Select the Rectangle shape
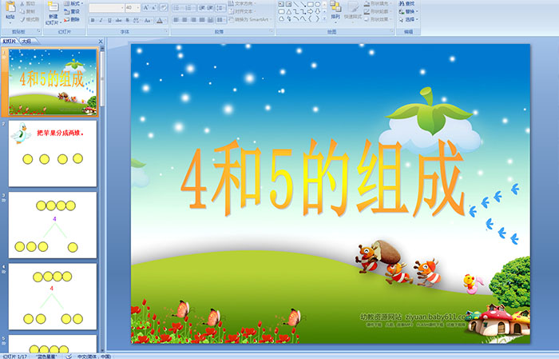 coord(311,4)
